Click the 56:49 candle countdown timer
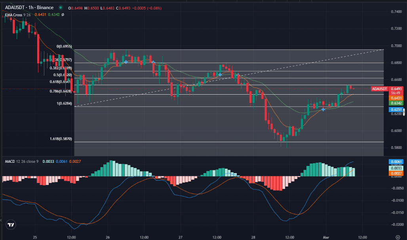Image resolution: width=407 pixels, height=240 pixels. 396,93
